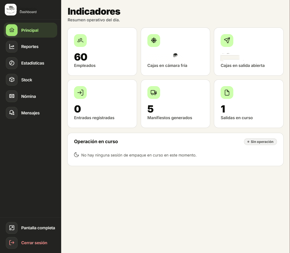Navigate to Nómina
This screenshot has width=290, height=253.
point(30,96)
